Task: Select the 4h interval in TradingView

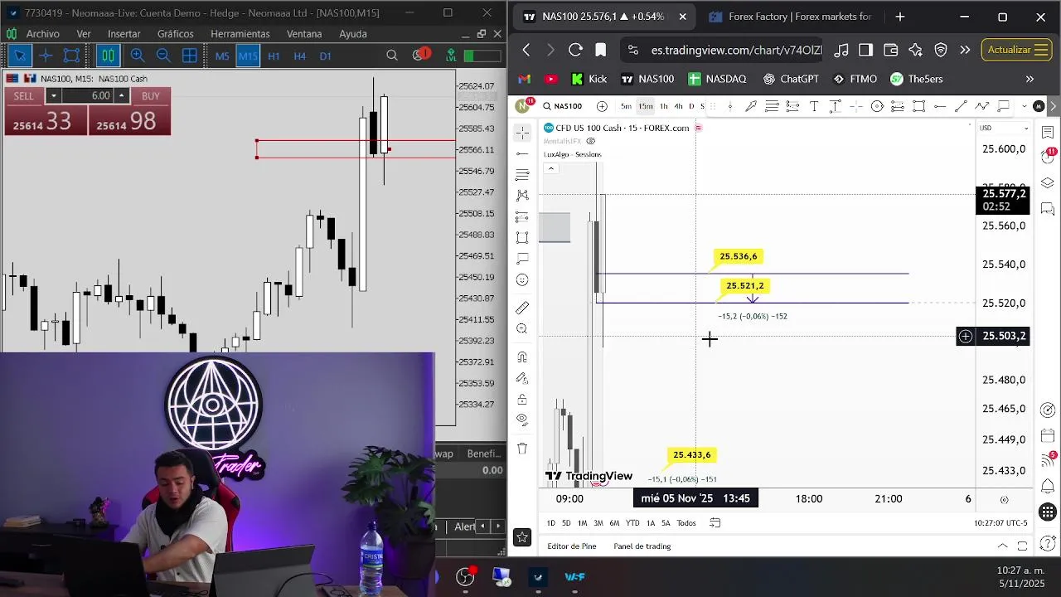Action: tap(678, 106)
